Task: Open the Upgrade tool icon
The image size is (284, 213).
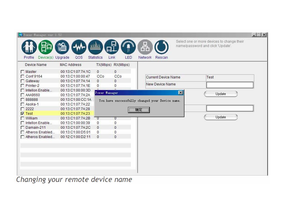Action: [62, 47]
